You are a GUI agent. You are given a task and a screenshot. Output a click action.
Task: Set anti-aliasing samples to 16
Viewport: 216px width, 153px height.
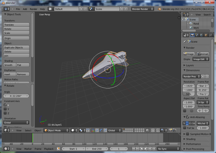click(193, 123)
